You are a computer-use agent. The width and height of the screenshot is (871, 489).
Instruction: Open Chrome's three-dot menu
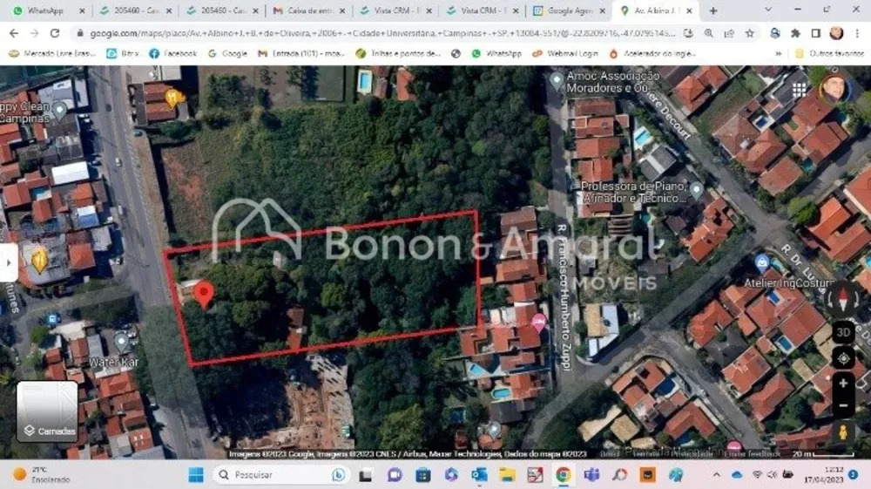857,33
